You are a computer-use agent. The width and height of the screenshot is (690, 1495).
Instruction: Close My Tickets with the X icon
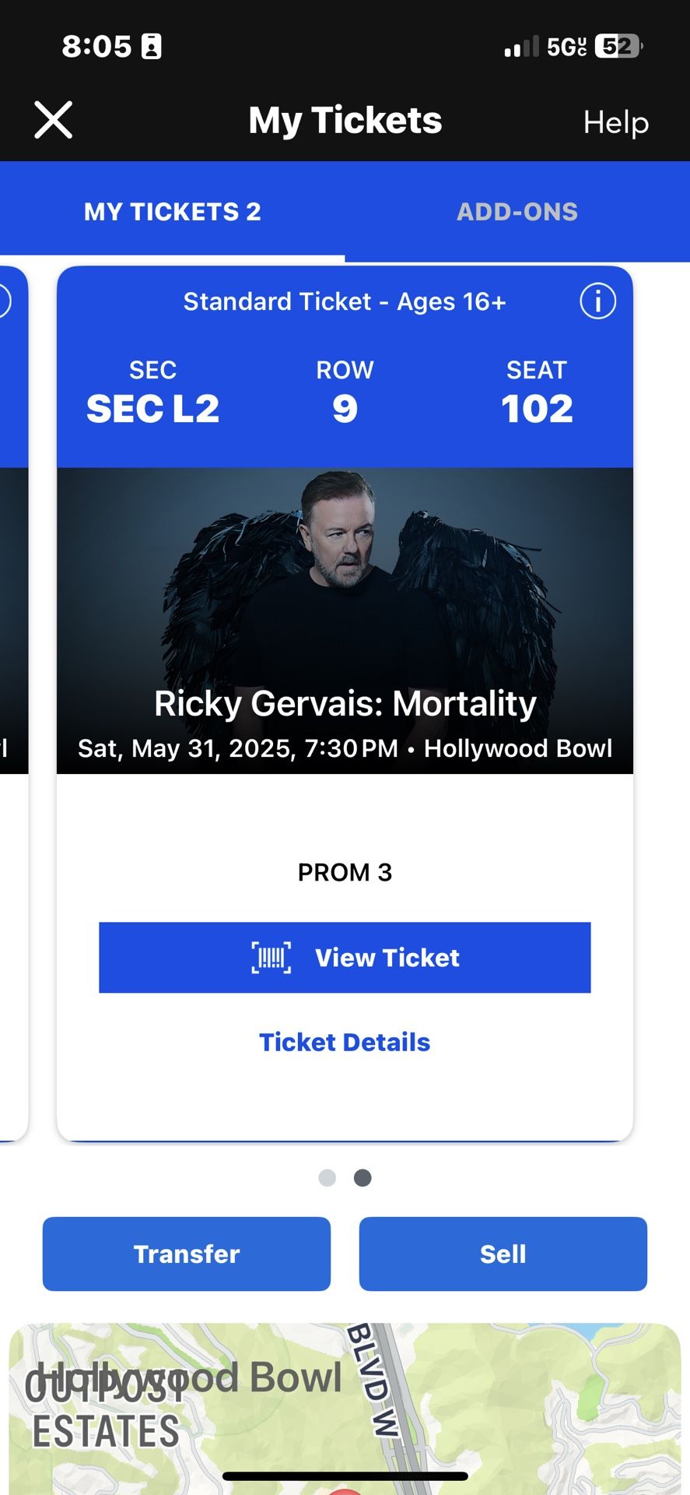54,121
